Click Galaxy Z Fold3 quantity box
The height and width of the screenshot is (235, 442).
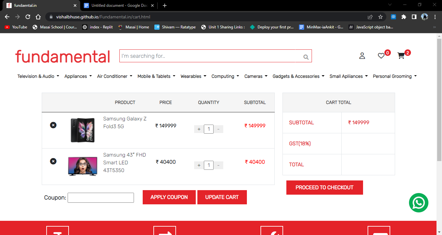[x=209, y=129]
